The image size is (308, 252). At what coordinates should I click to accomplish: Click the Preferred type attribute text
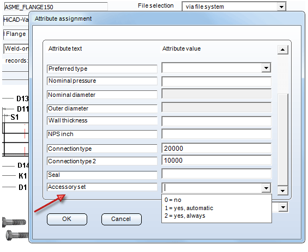coord(102,69)
